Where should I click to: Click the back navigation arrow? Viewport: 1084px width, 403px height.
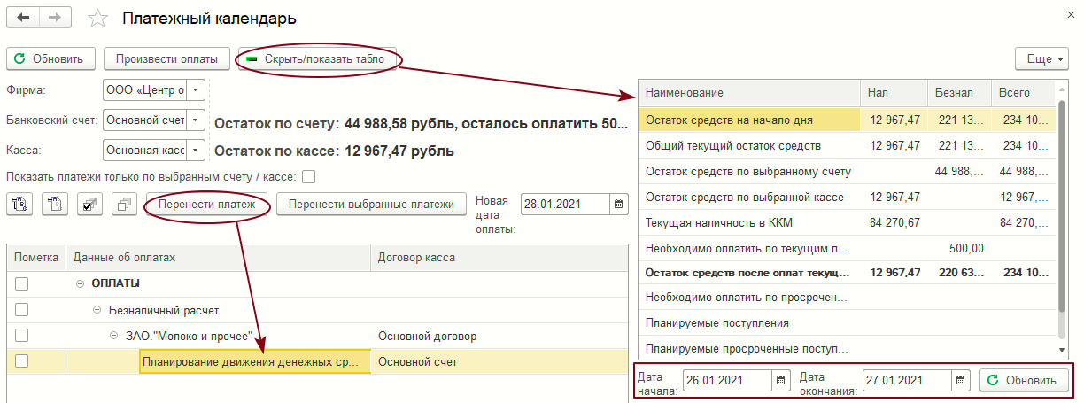23,19
